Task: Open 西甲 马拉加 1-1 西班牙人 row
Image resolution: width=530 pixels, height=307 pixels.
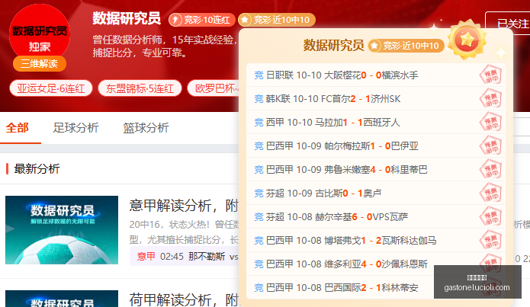Action: click(376, 122)
